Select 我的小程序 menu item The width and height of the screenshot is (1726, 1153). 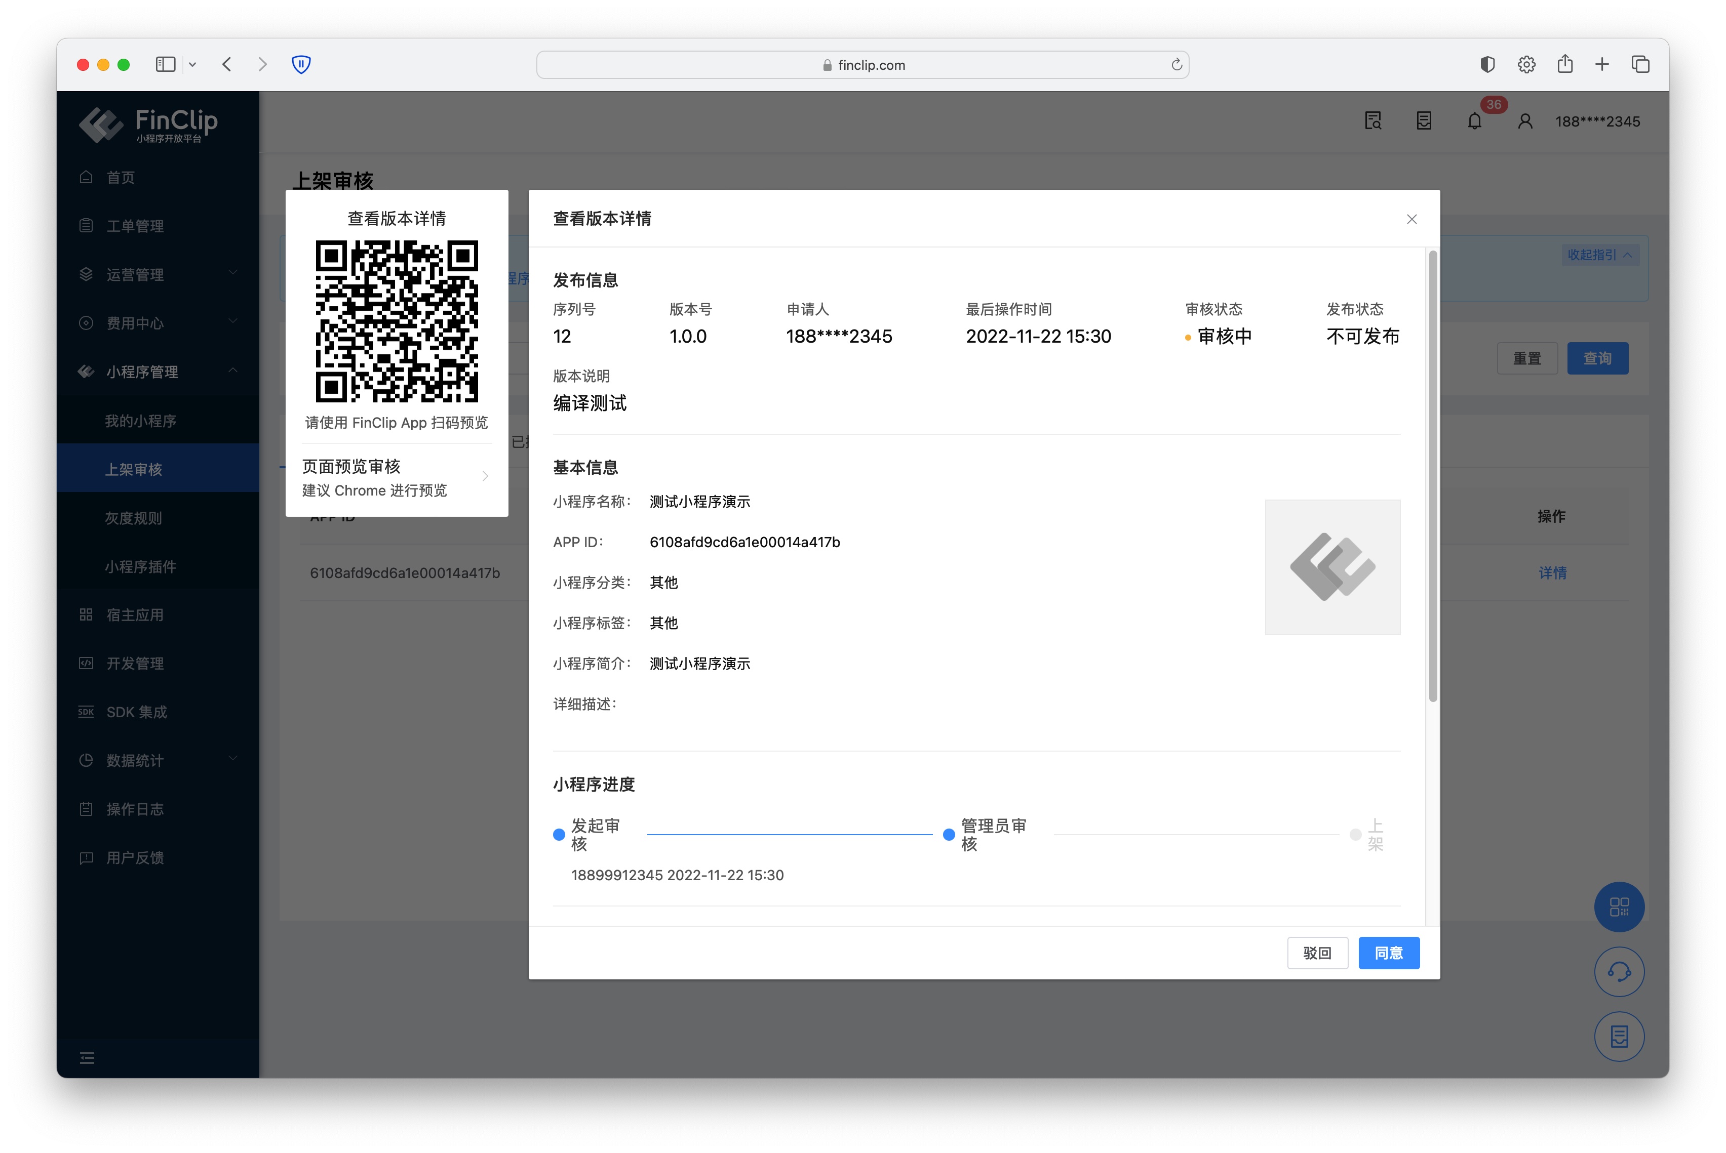[x=140, y=421]
